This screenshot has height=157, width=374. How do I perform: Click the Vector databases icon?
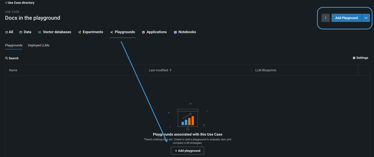pyautogui.click(x=40, y=32)
